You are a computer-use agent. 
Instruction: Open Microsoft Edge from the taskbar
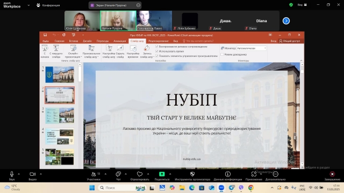192,188
